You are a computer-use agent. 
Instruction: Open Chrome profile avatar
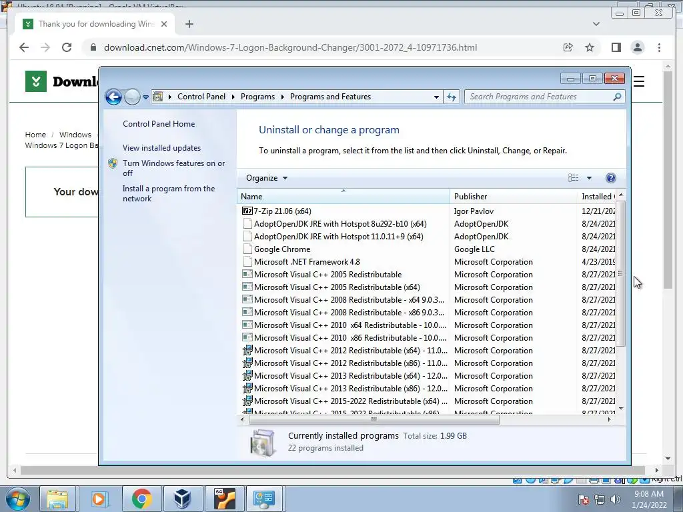[x=637, y=47]
